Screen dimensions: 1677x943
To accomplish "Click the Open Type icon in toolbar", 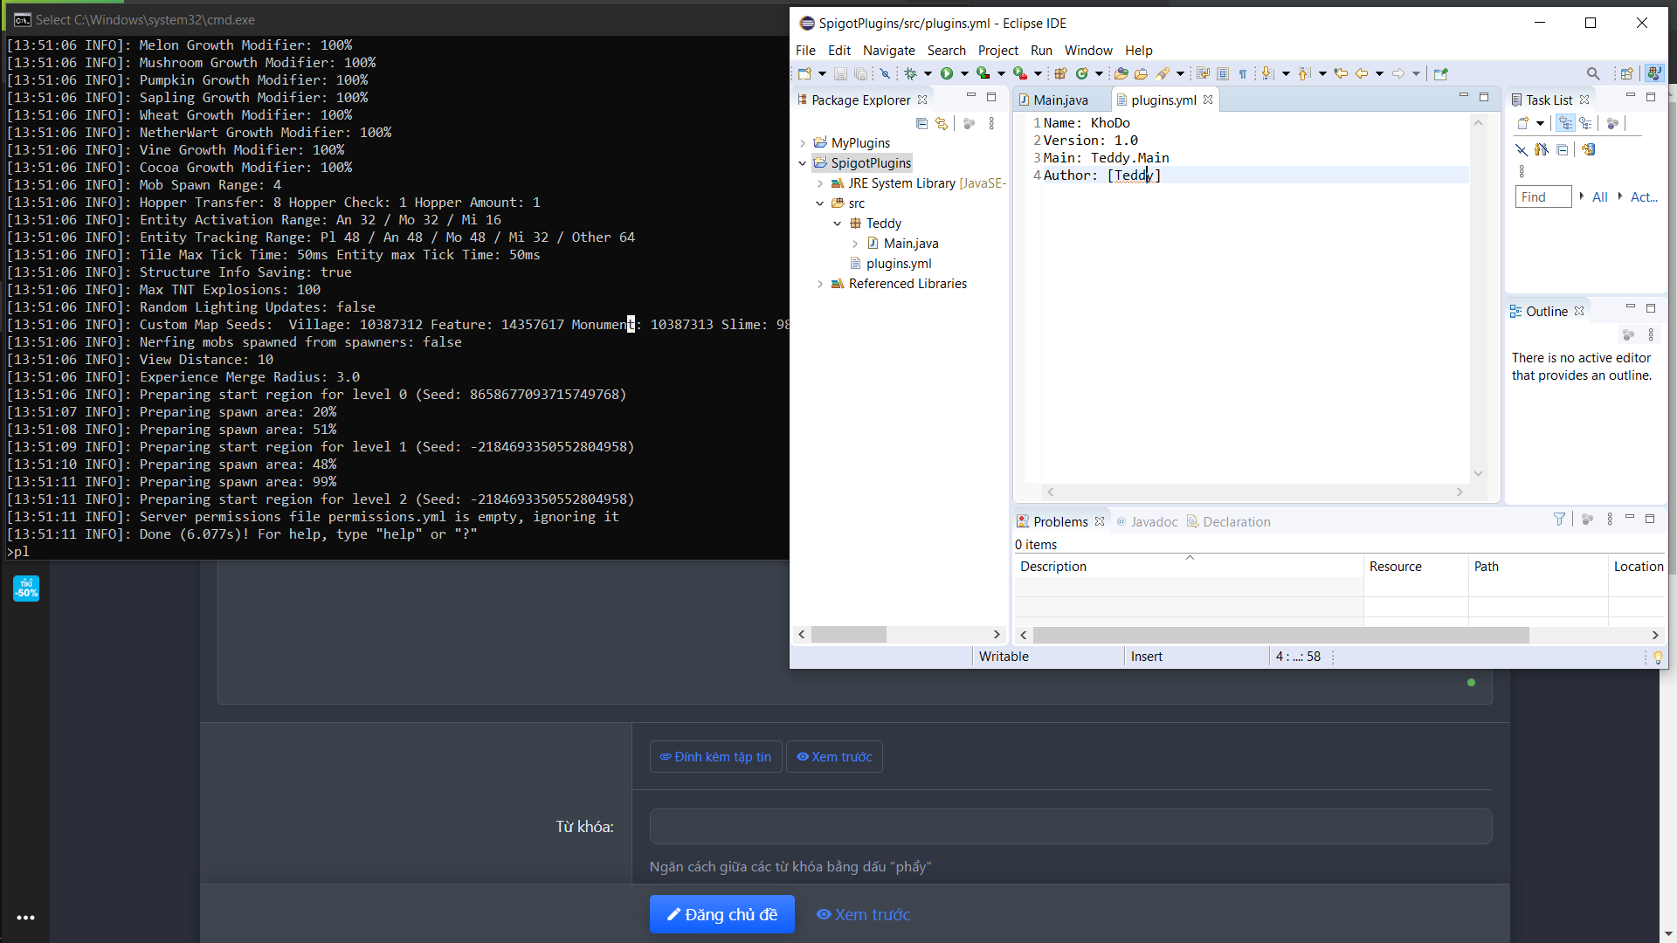I will coord(1121,74).
